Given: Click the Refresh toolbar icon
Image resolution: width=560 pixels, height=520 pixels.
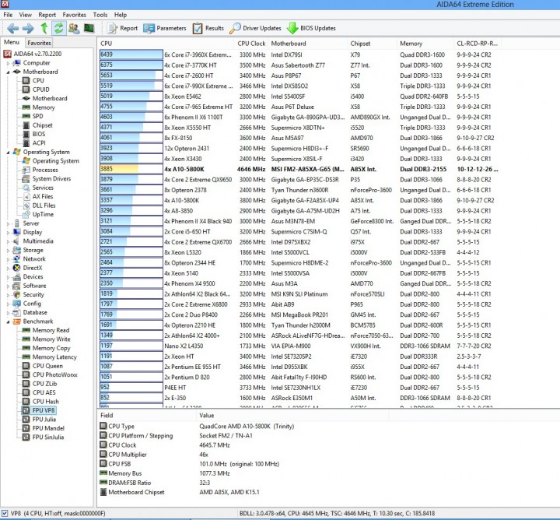Looking at the screenshot, I should (x=59, y=28).
